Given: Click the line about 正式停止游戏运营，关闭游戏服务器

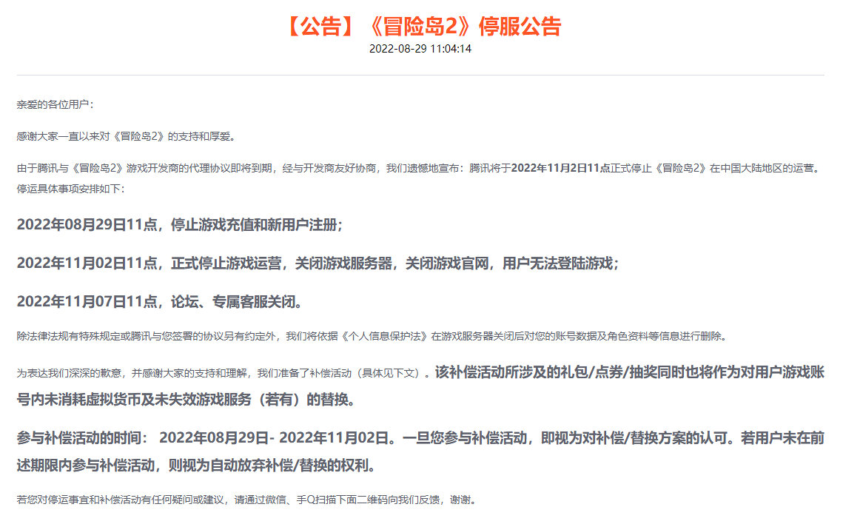Looking at the screenshot, I should tap(318, 263).
